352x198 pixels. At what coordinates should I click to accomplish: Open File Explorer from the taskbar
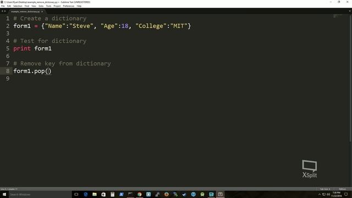tap(95, 194)
